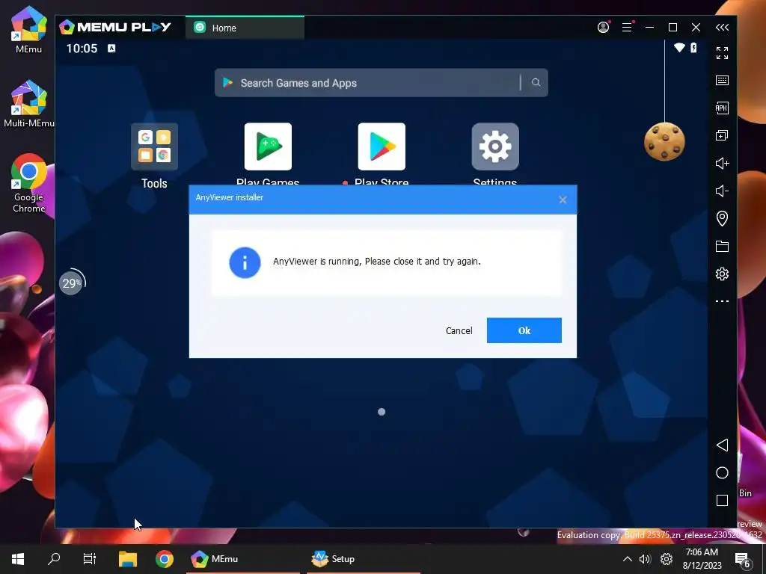Open the Windows Start menu
766x574 pixels.
[18, 559]
